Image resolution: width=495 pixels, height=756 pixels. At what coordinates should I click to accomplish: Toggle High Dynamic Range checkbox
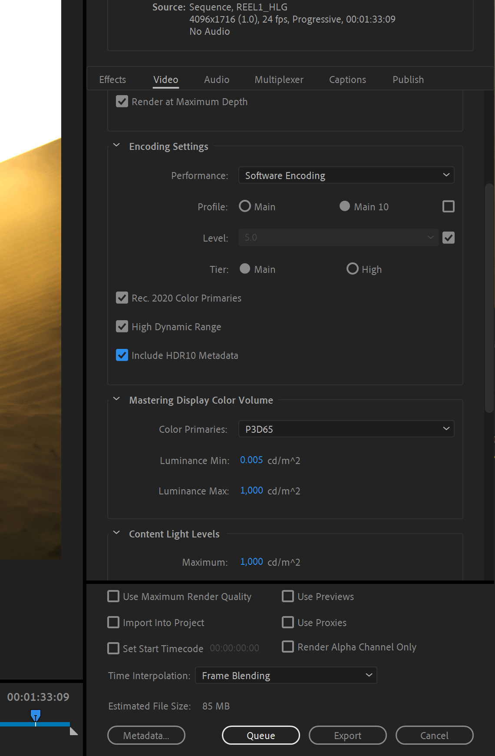(122, 326)
